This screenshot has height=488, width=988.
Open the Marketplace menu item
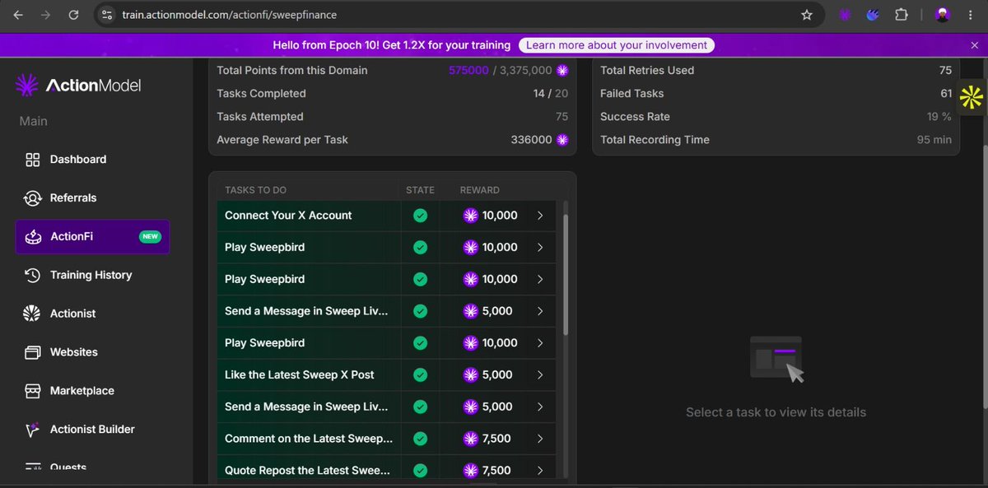click(92, 391)
